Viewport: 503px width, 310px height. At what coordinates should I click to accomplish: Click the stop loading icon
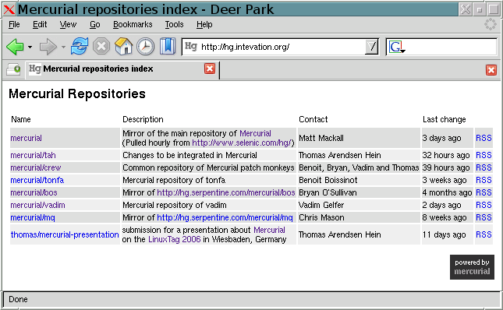pos(101,47)
